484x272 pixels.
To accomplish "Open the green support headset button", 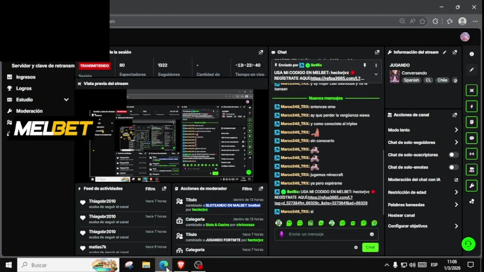I will tap(468, 244).
